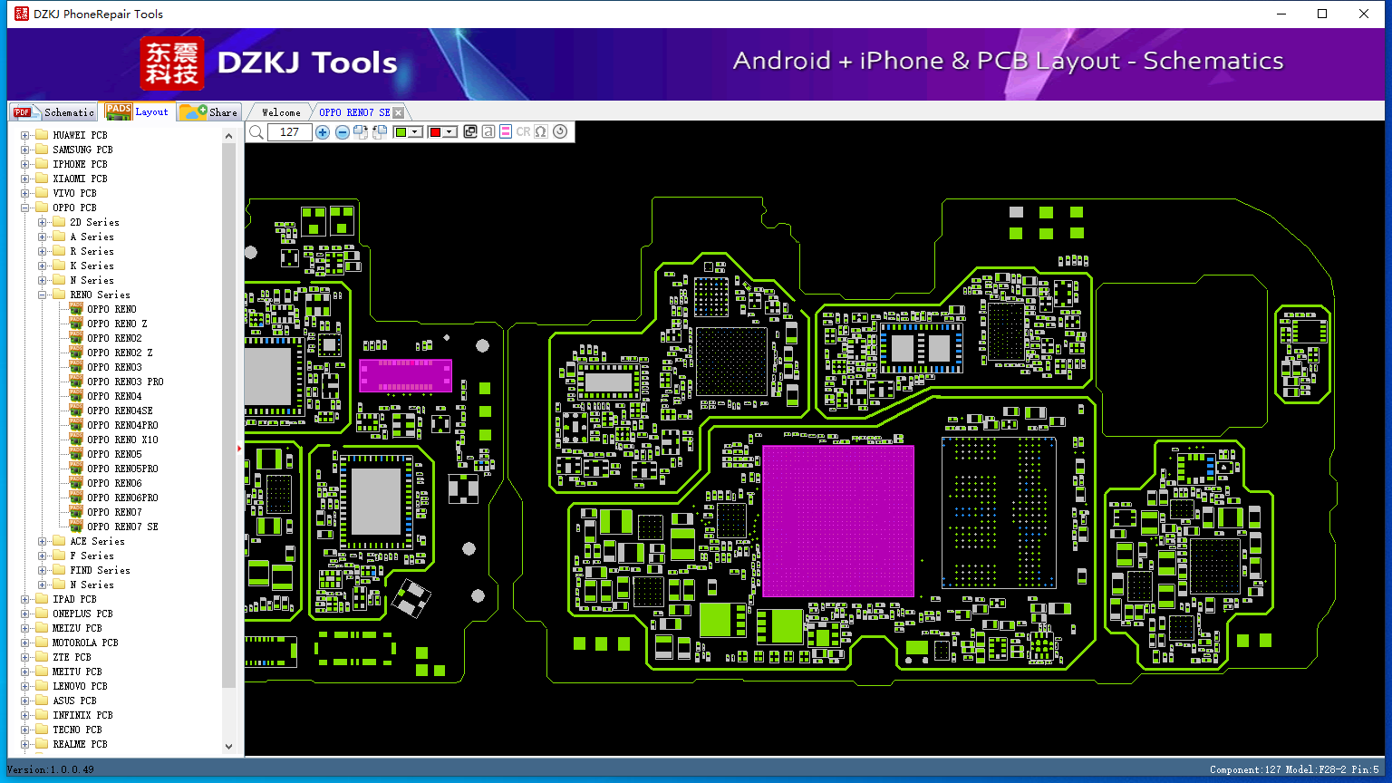Select the OPPO RENO7 SE document tab
The width and height of the screenshot is (1392, 783).
354,112
